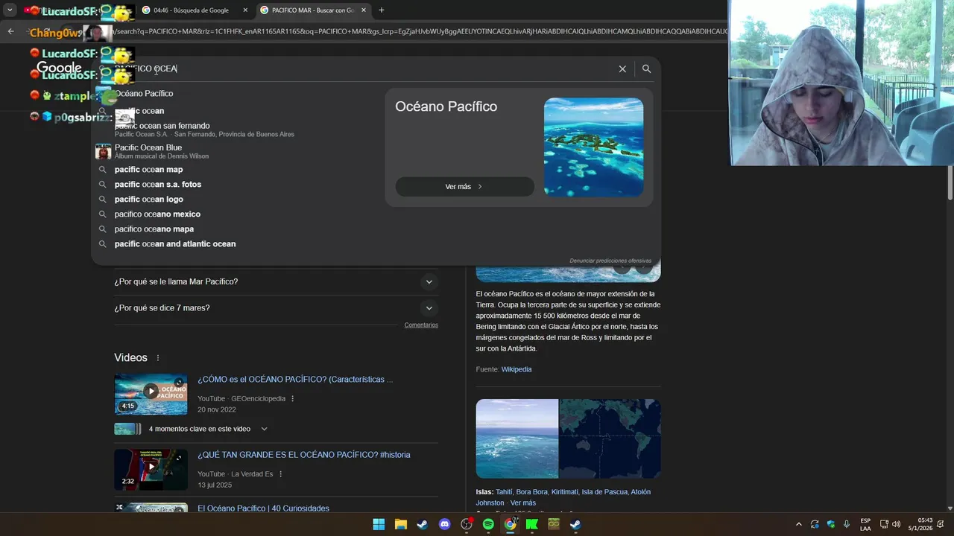Open the green Kick app in taskbar
This screenshot has width=954, height=536.
[532, 524]
